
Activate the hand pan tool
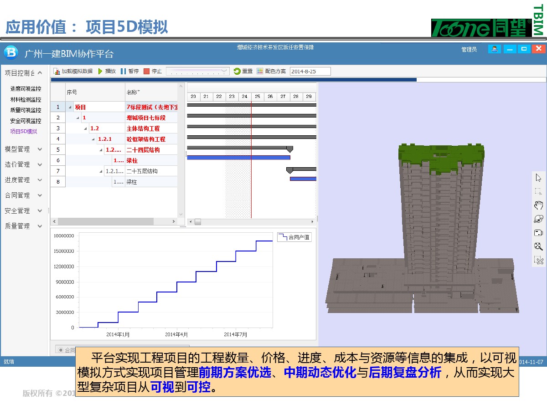click(x=538, y=205)
